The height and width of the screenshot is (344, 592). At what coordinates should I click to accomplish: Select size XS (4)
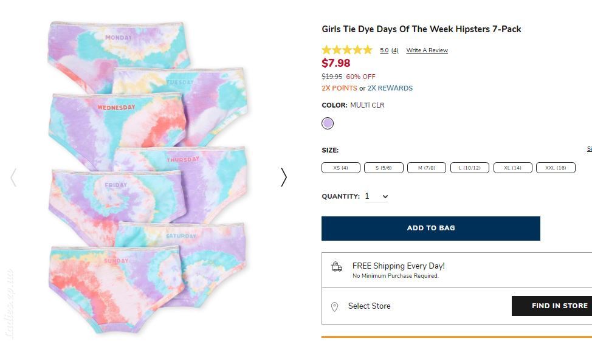click(341, 168)
